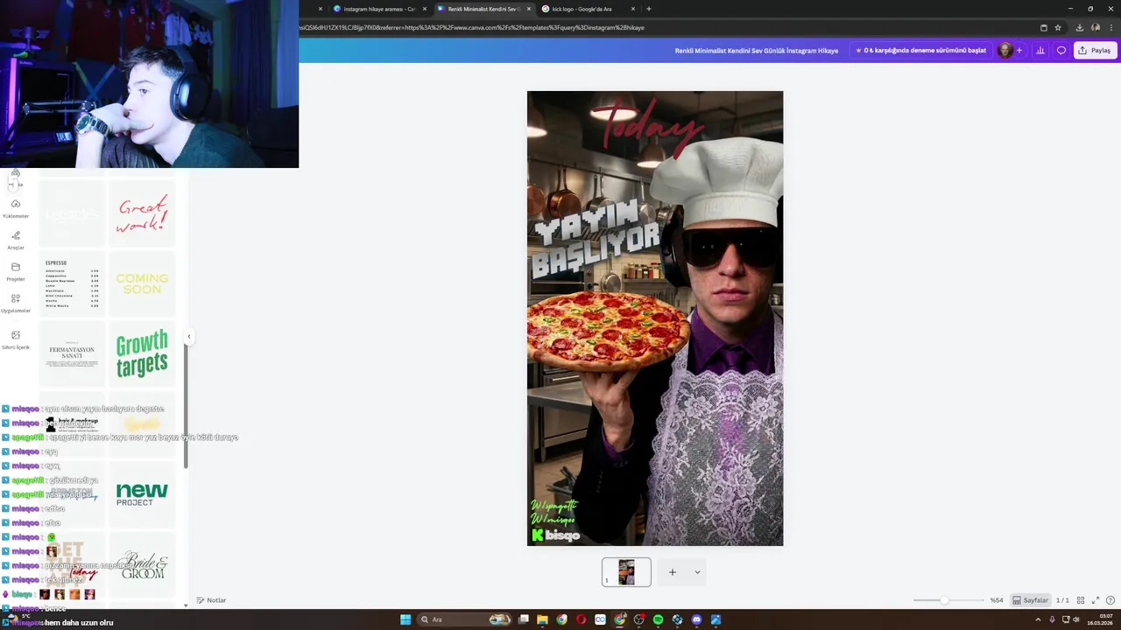
Task: Open the analytics bar chart icon
Action: click(1040, 51)
